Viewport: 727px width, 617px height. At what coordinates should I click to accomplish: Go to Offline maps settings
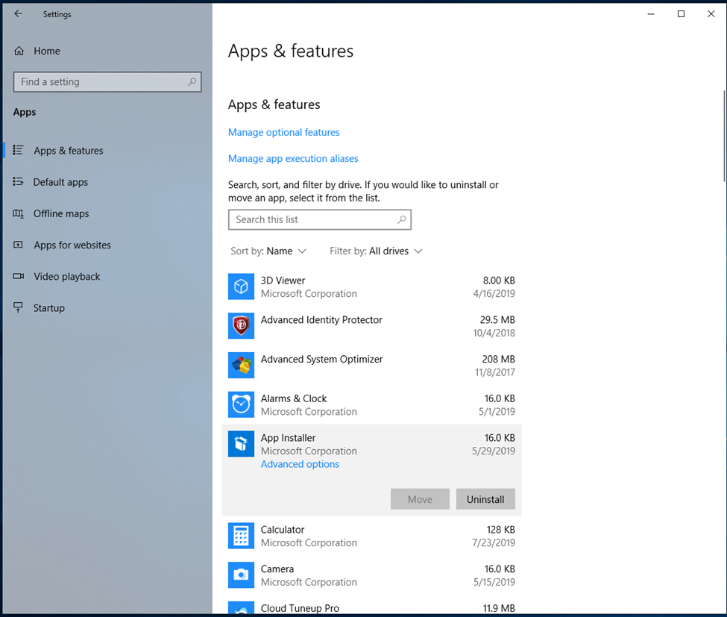[x=61, y=213]
